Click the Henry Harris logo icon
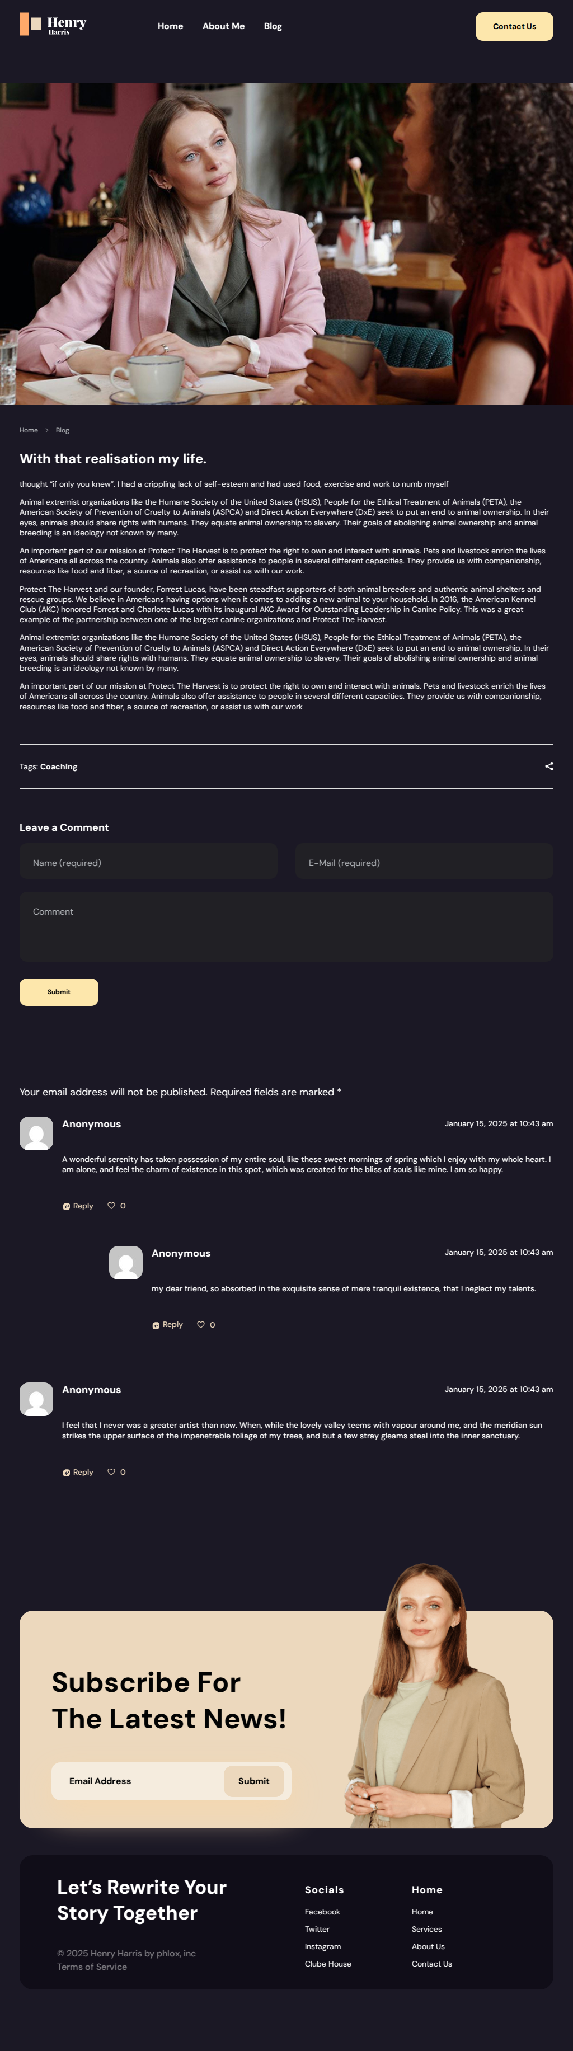 tap(30, 25)
